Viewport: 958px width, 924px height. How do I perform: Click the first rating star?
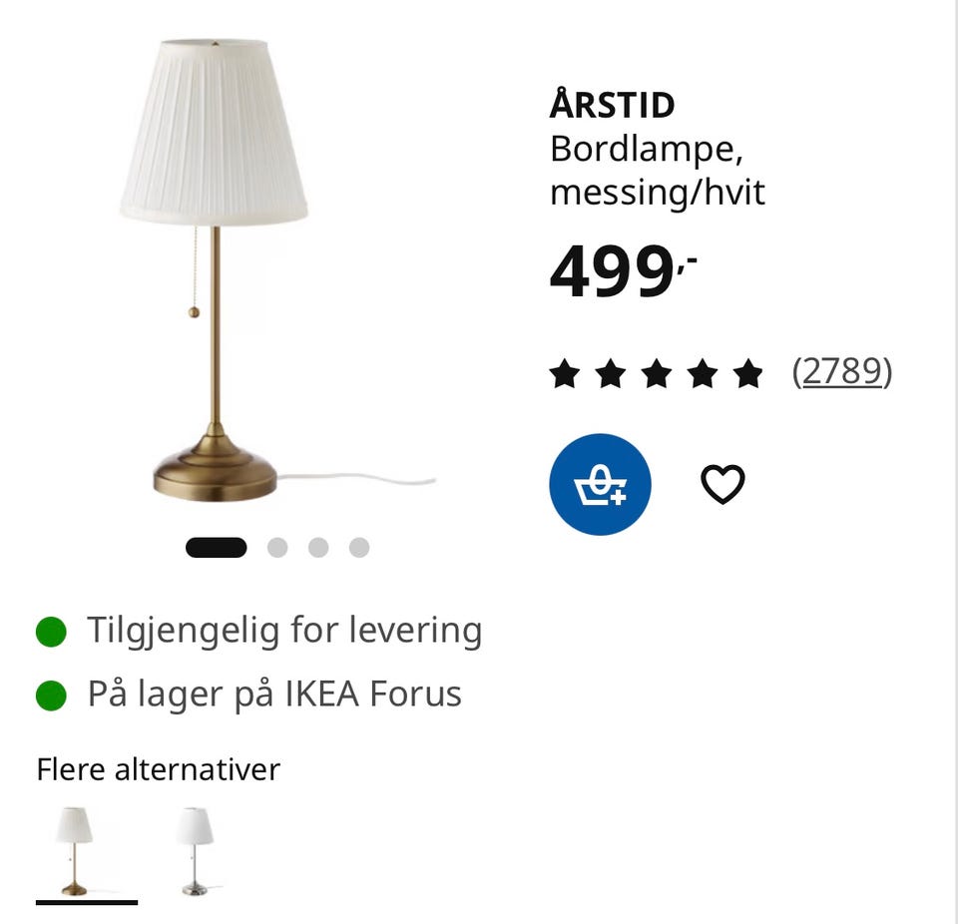pos(565,373)
